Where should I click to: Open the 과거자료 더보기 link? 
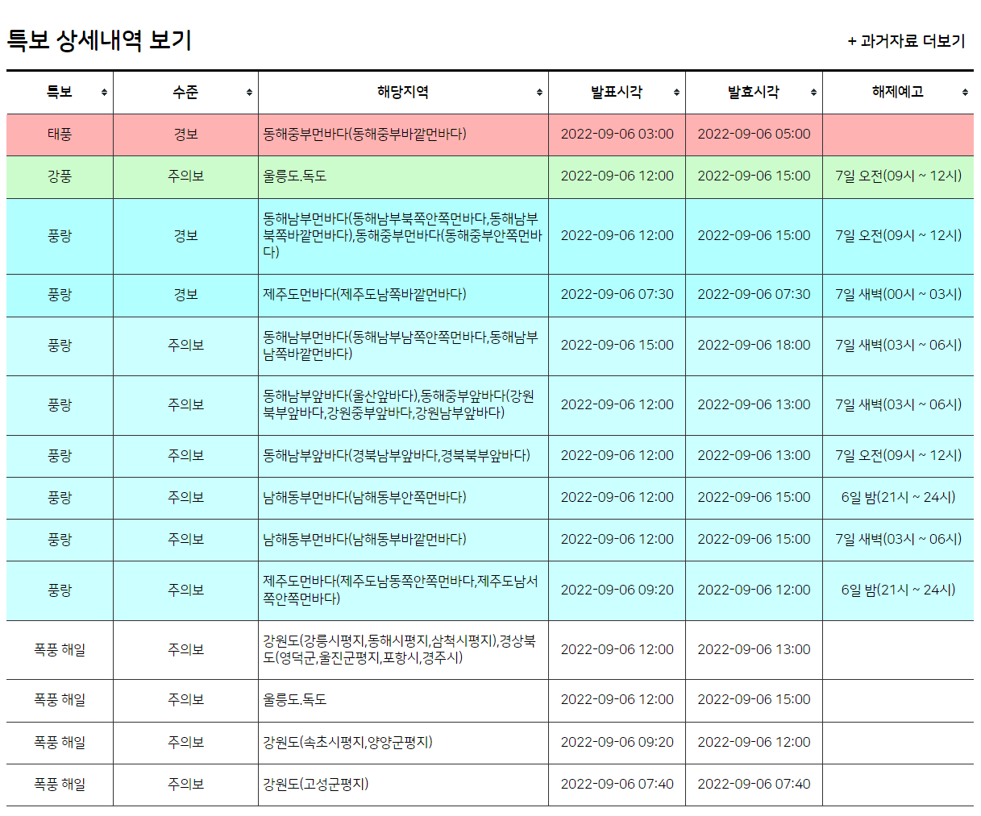tap(906, 41)
